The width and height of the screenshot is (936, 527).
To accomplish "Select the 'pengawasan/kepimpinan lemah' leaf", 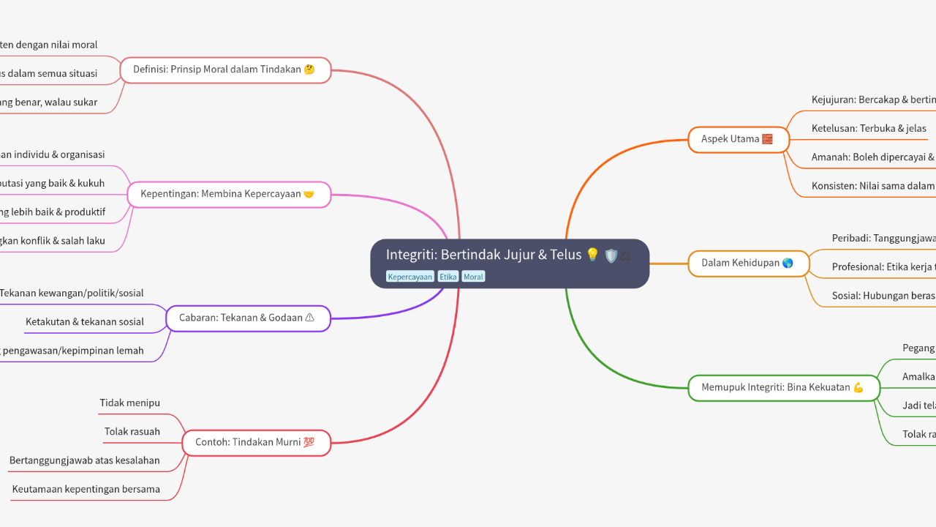I will 73,351.
